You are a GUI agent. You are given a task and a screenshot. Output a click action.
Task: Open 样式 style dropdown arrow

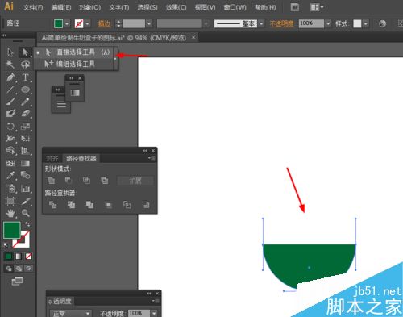tap(365, 23)
